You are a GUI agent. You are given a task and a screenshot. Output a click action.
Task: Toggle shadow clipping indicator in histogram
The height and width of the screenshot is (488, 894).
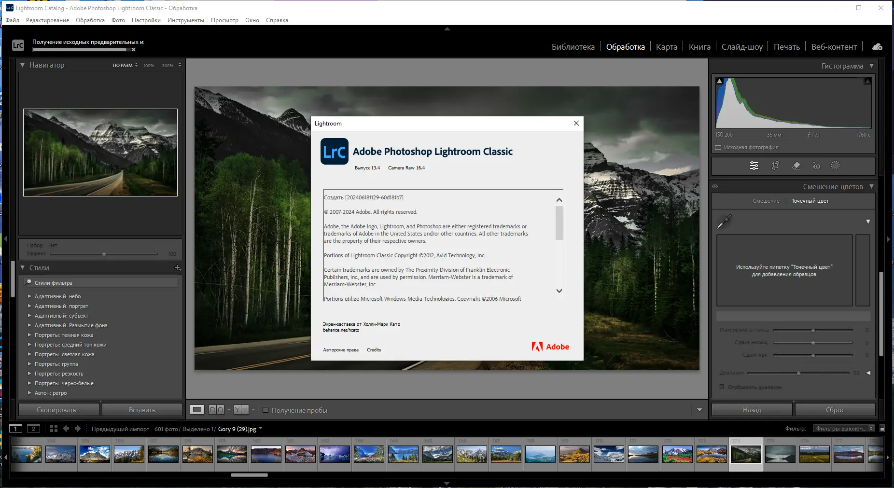pyautogui.click(x=719, y=81)
